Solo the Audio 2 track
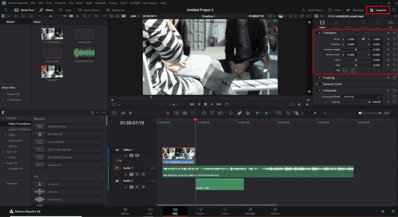 pyautogui.click(x=137, y=187)
